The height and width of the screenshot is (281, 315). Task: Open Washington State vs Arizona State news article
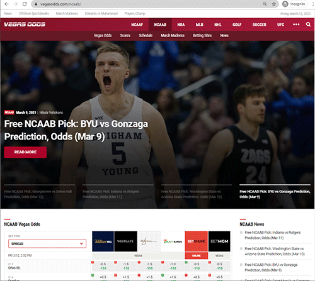point(275,251)
